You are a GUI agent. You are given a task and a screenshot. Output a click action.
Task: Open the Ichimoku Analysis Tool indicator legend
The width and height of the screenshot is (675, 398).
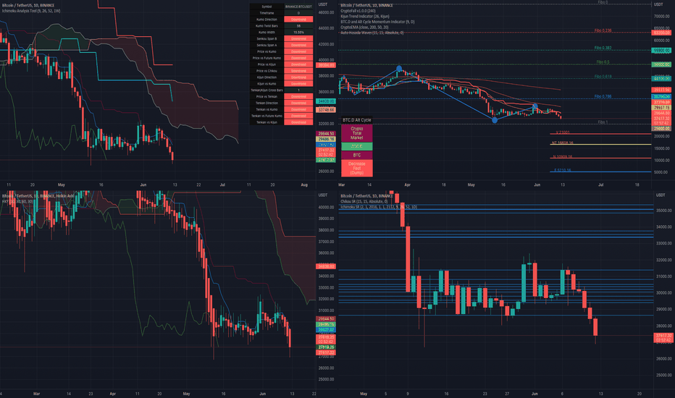coord(31,11)
